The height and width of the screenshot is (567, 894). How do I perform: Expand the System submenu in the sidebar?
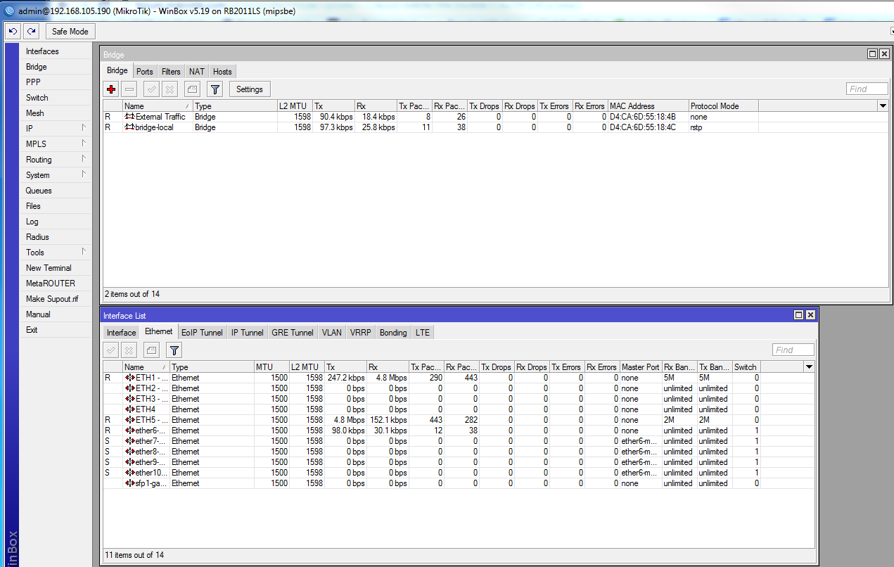[x=56, y=175]
